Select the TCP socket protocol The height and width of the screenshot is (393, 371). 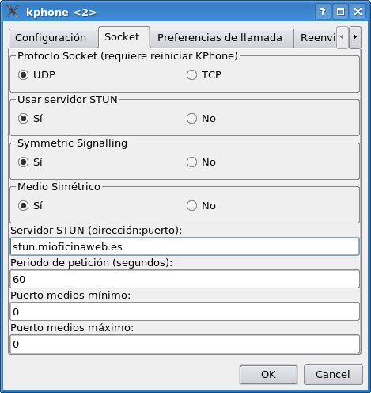point(203,75)
